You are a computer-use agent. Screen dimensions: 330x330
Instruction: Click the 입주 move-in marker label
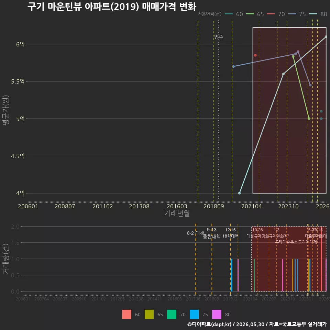point(219,37)
